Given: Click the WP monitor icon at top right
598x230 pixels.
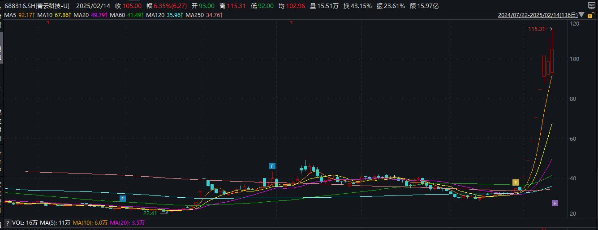Looking at the screenshot, I should (591, 5).
